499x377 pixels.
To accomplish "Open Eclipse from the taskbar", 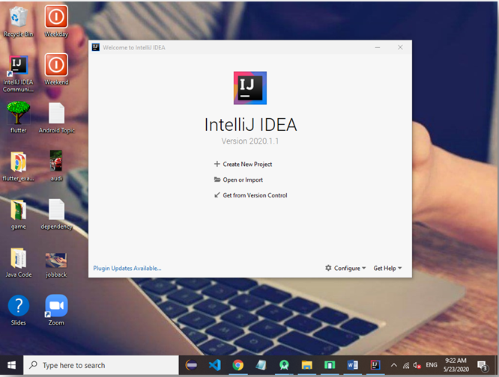I will click(x=191, y=365).
